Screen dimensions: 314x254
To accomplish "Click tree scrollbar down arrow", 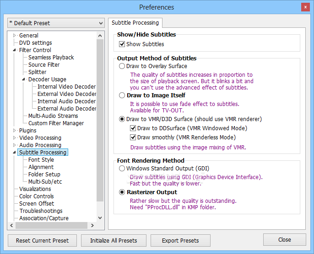I will 100,218.
